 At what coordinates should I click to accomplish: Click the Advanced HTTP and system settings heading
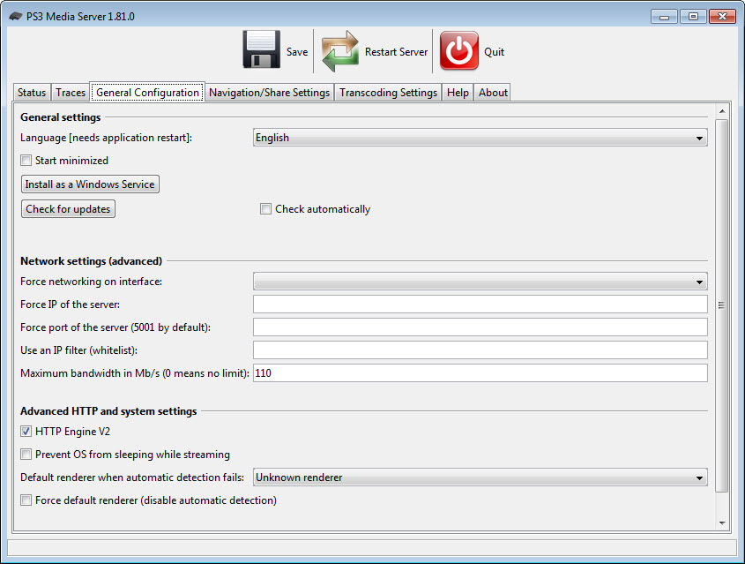[108, 411]
